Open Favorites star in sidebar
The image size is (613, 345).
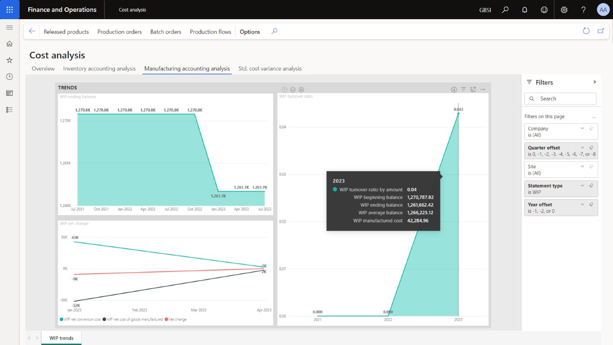[10, 60]
